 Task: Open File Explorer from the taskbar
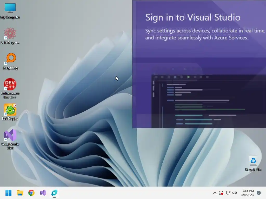coord(20,193)
